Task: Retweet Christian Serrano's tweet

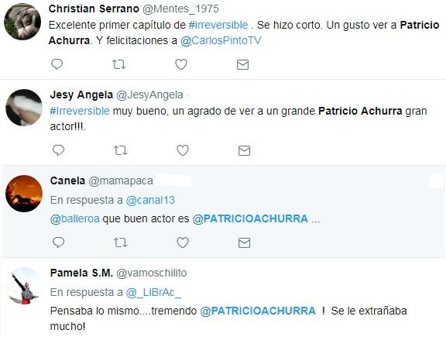Action: click(x=119, y=64)
